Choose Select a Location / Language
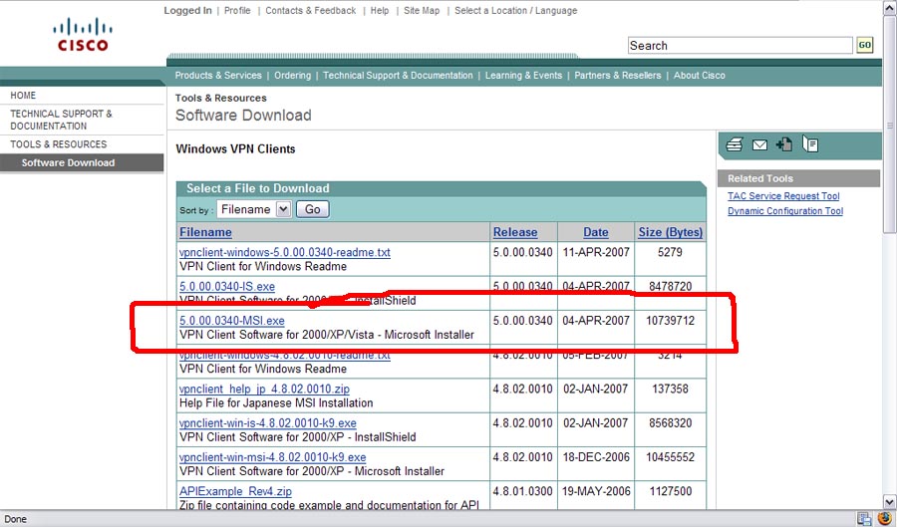 [x=516, y=10]
